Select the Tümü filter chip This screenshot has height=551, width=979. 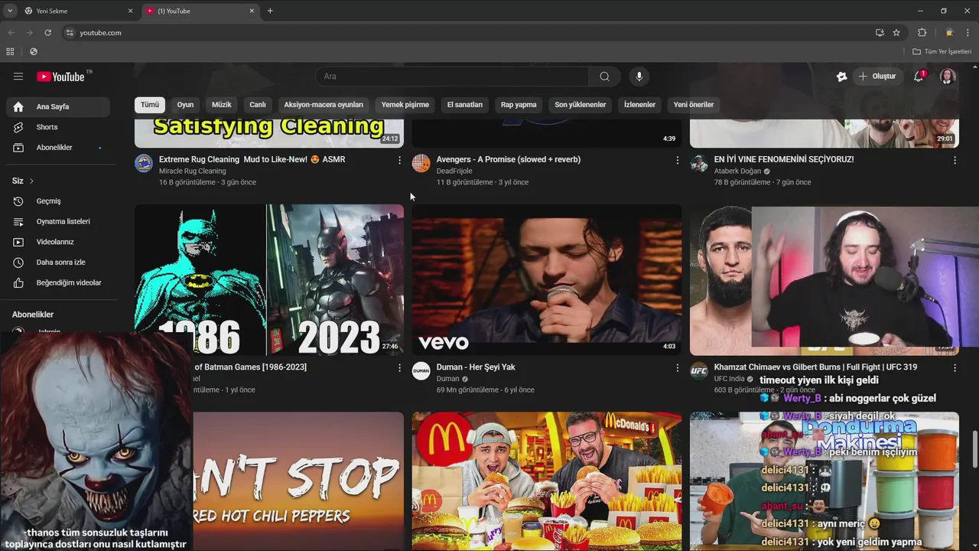[150, 105]
